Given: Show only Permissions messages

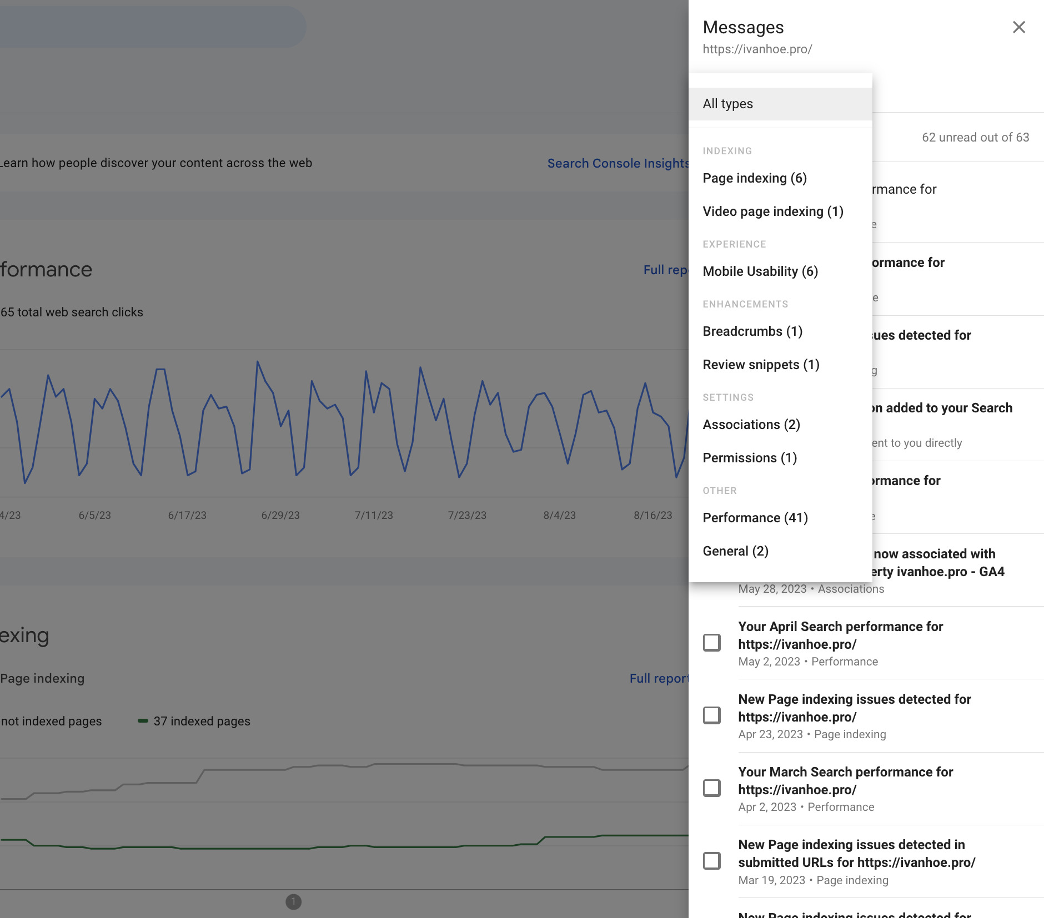Looking at the screenshot, I should pyautogui.click(x=749, y=458).
